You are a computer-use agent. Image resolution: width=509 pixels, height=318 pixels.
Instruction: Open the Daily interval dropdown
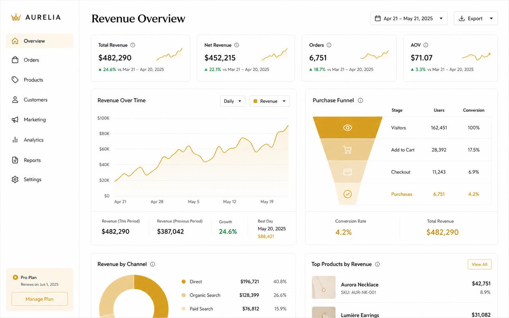tap(233, 101)
